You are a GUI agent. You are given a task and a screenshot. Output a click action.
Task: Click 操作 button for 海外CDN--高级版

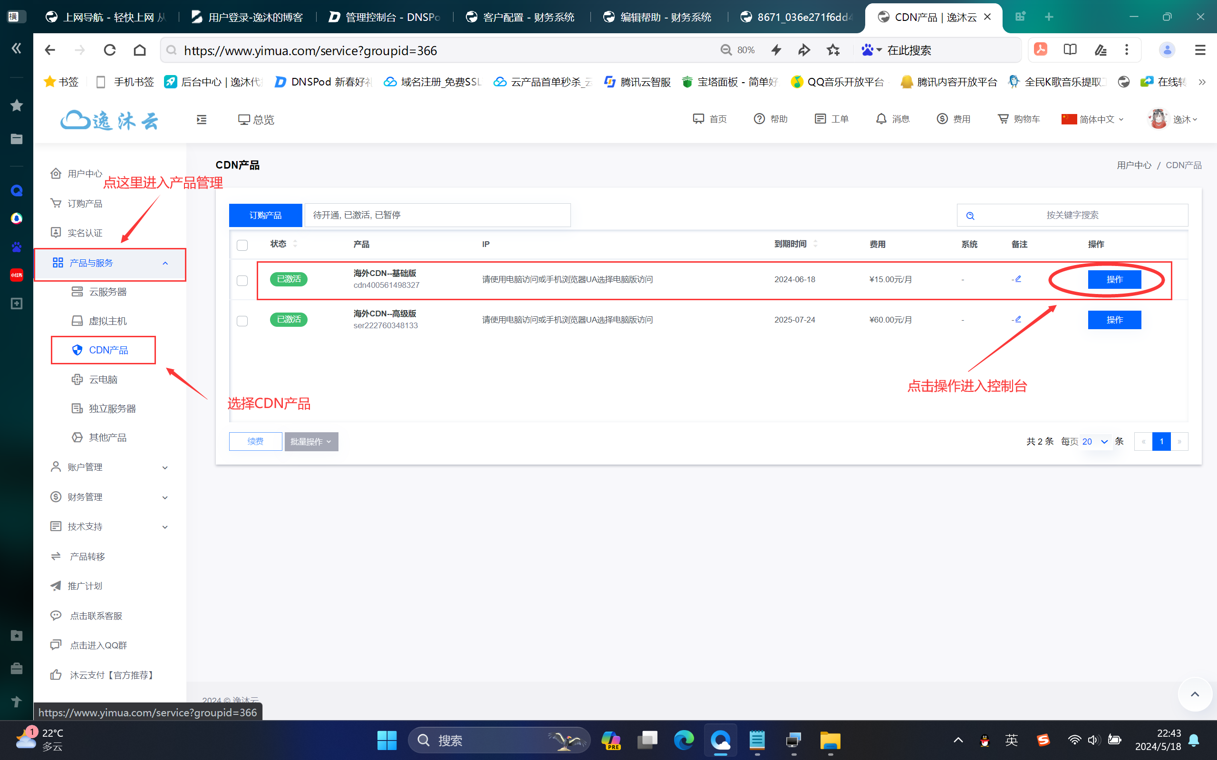1114,320
